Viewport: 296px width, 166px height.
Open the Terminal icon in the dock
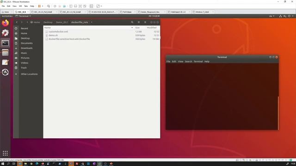tap(5, 43)
